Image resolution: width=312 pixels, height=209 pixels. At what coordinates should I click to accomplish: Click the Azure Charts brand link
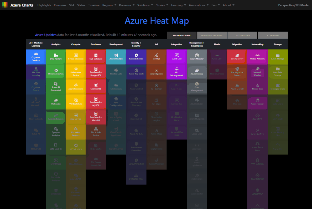22,5
